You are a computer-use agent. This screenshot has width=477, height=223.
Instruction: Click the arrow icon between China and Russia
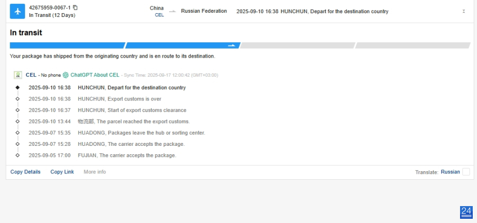point(172,11)
